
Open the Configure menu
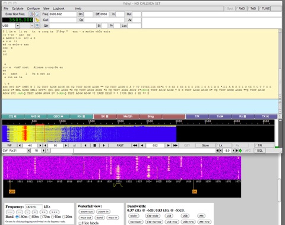click(33, 8)
